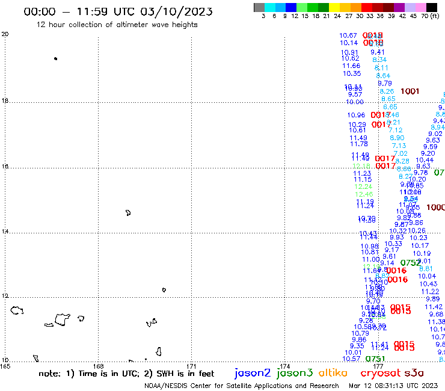Click the purple 42 ft legend swatch
The height and width of the screenshot is (391, 445).
pos(399,7)
